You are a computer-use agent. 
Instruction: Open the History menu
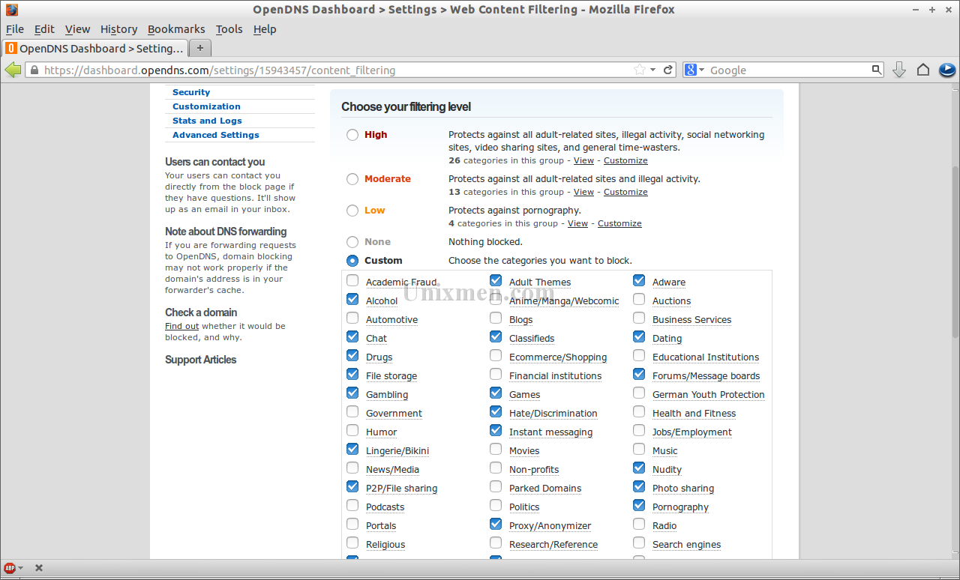118,29
